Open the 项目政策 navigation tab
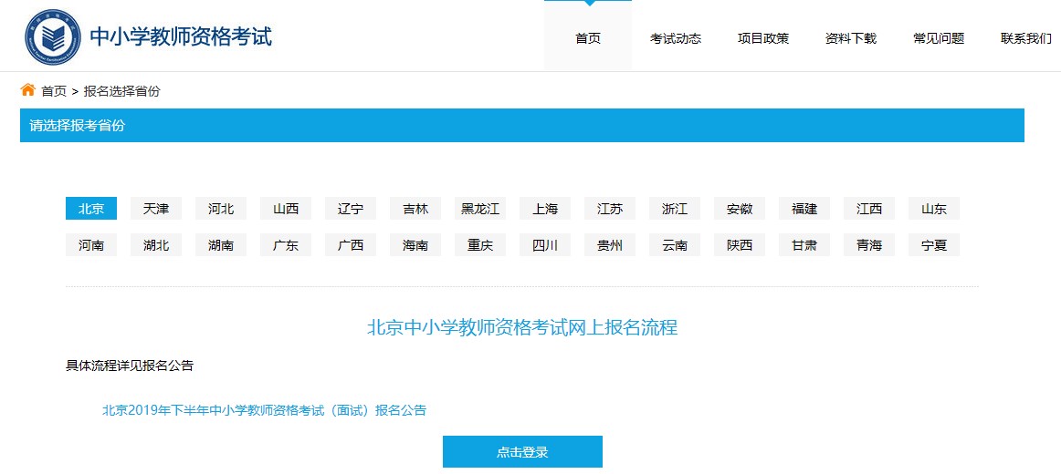Viewport: 1061px width, 474px height. point(763,38)
